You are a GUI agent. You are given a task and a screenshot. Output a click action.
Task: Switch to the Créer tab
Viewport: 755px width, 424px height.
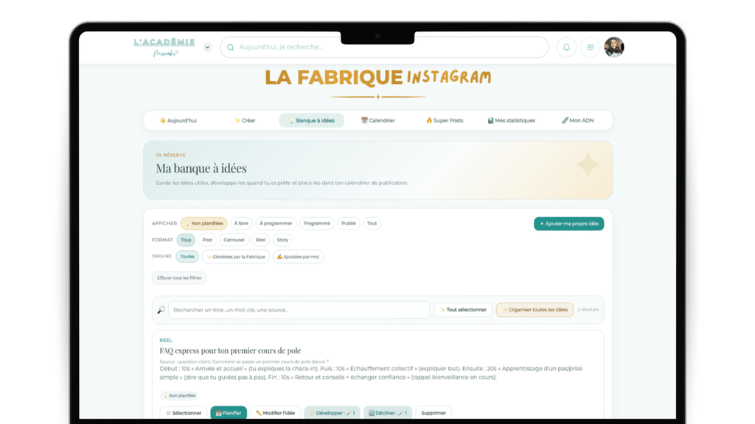[x=245, y=121]
